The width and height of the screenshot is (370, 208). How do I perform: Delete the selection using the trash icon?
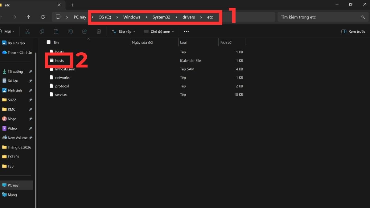point(98,31)
